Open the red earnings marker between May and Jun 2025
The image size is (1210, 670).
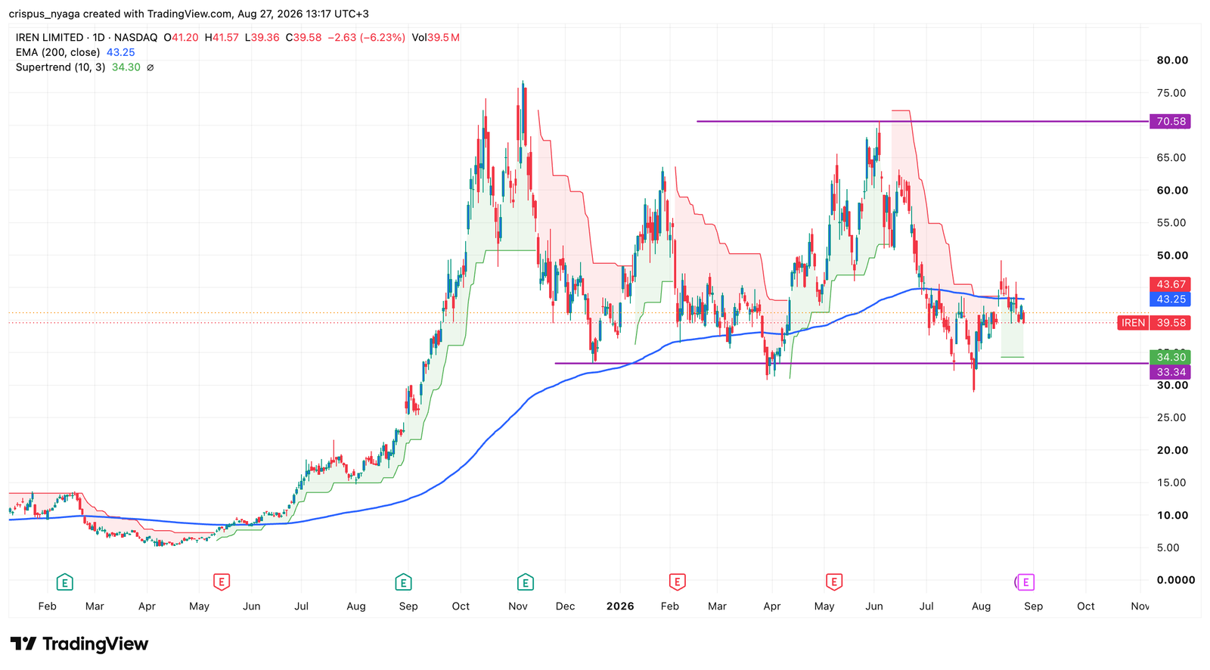[x=222, y=582]
